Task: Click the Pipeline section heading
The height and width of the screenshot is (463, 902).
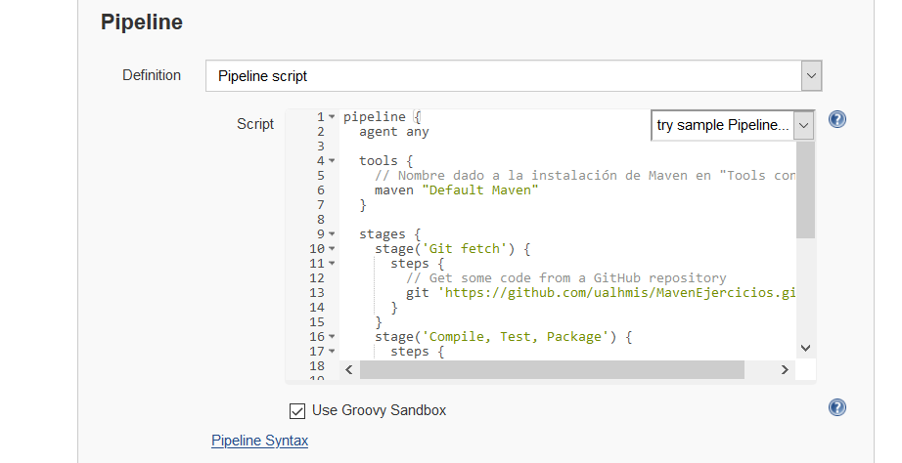Action: tap(142, 22)
